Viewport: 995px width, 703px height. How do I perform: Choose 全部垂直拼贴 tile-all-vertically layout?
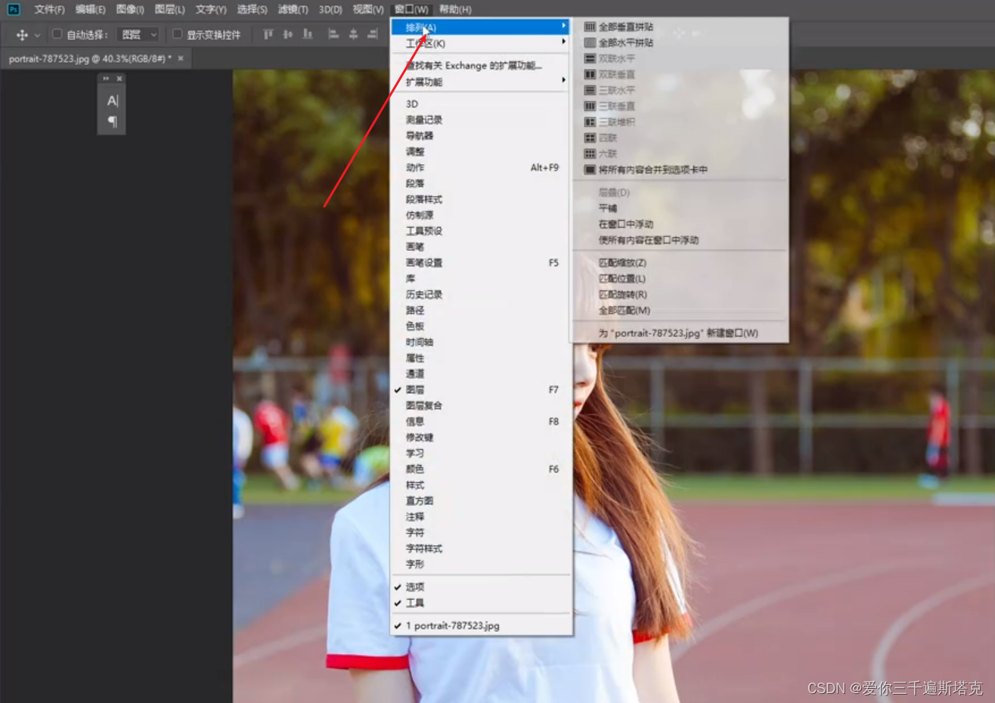click(x=679, y=26)
